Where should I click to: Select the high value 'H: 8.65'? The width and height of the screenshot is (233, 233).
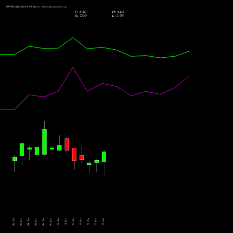pos(118,12)
